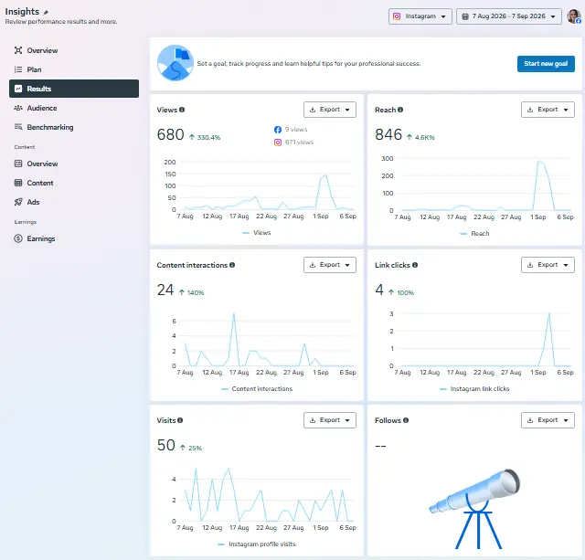Expand the Visits Export dropdown
The width and height of the screenshot is (585, 560).
(330, 420)
